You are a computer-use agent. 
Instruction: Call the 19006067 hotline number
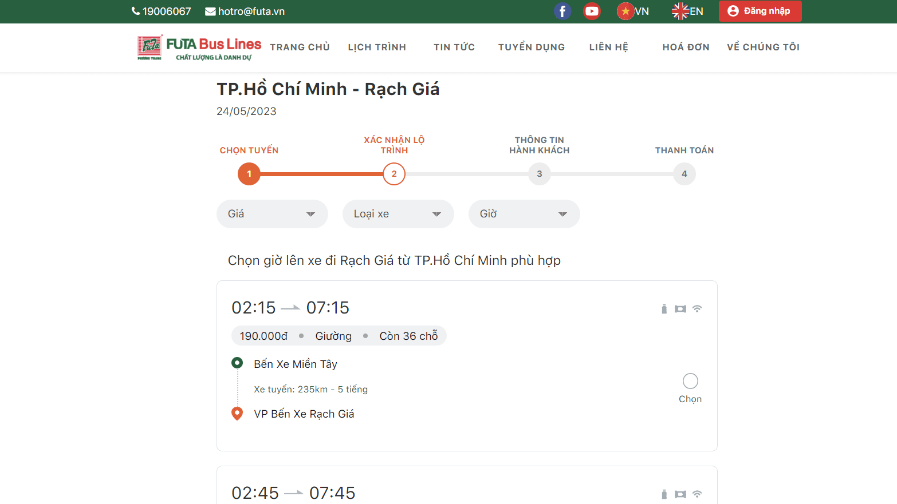[161, 11]
